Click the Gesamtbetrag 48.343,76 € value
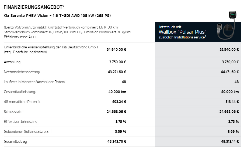244x150 pixels. (117, 141)
